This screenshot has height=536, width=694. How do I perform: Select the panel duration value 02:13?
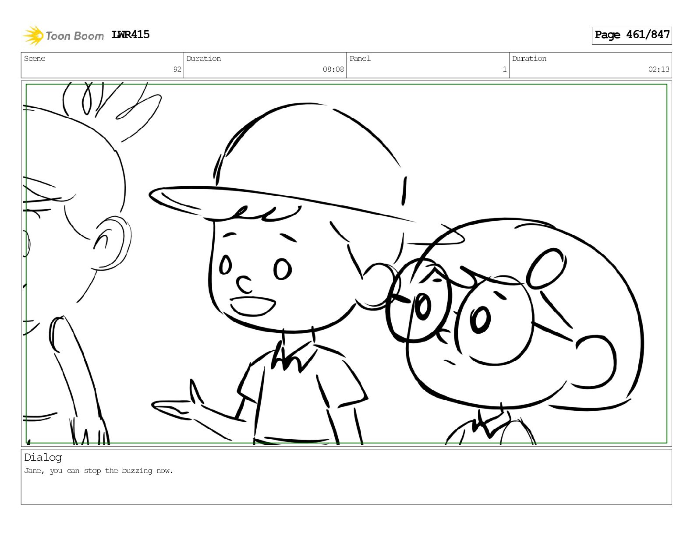(x=659, y=69)
